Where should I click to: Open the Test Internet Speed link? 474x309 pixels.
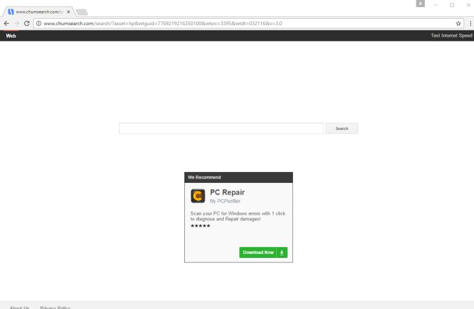pyautogui.click(x=451, y=36)
